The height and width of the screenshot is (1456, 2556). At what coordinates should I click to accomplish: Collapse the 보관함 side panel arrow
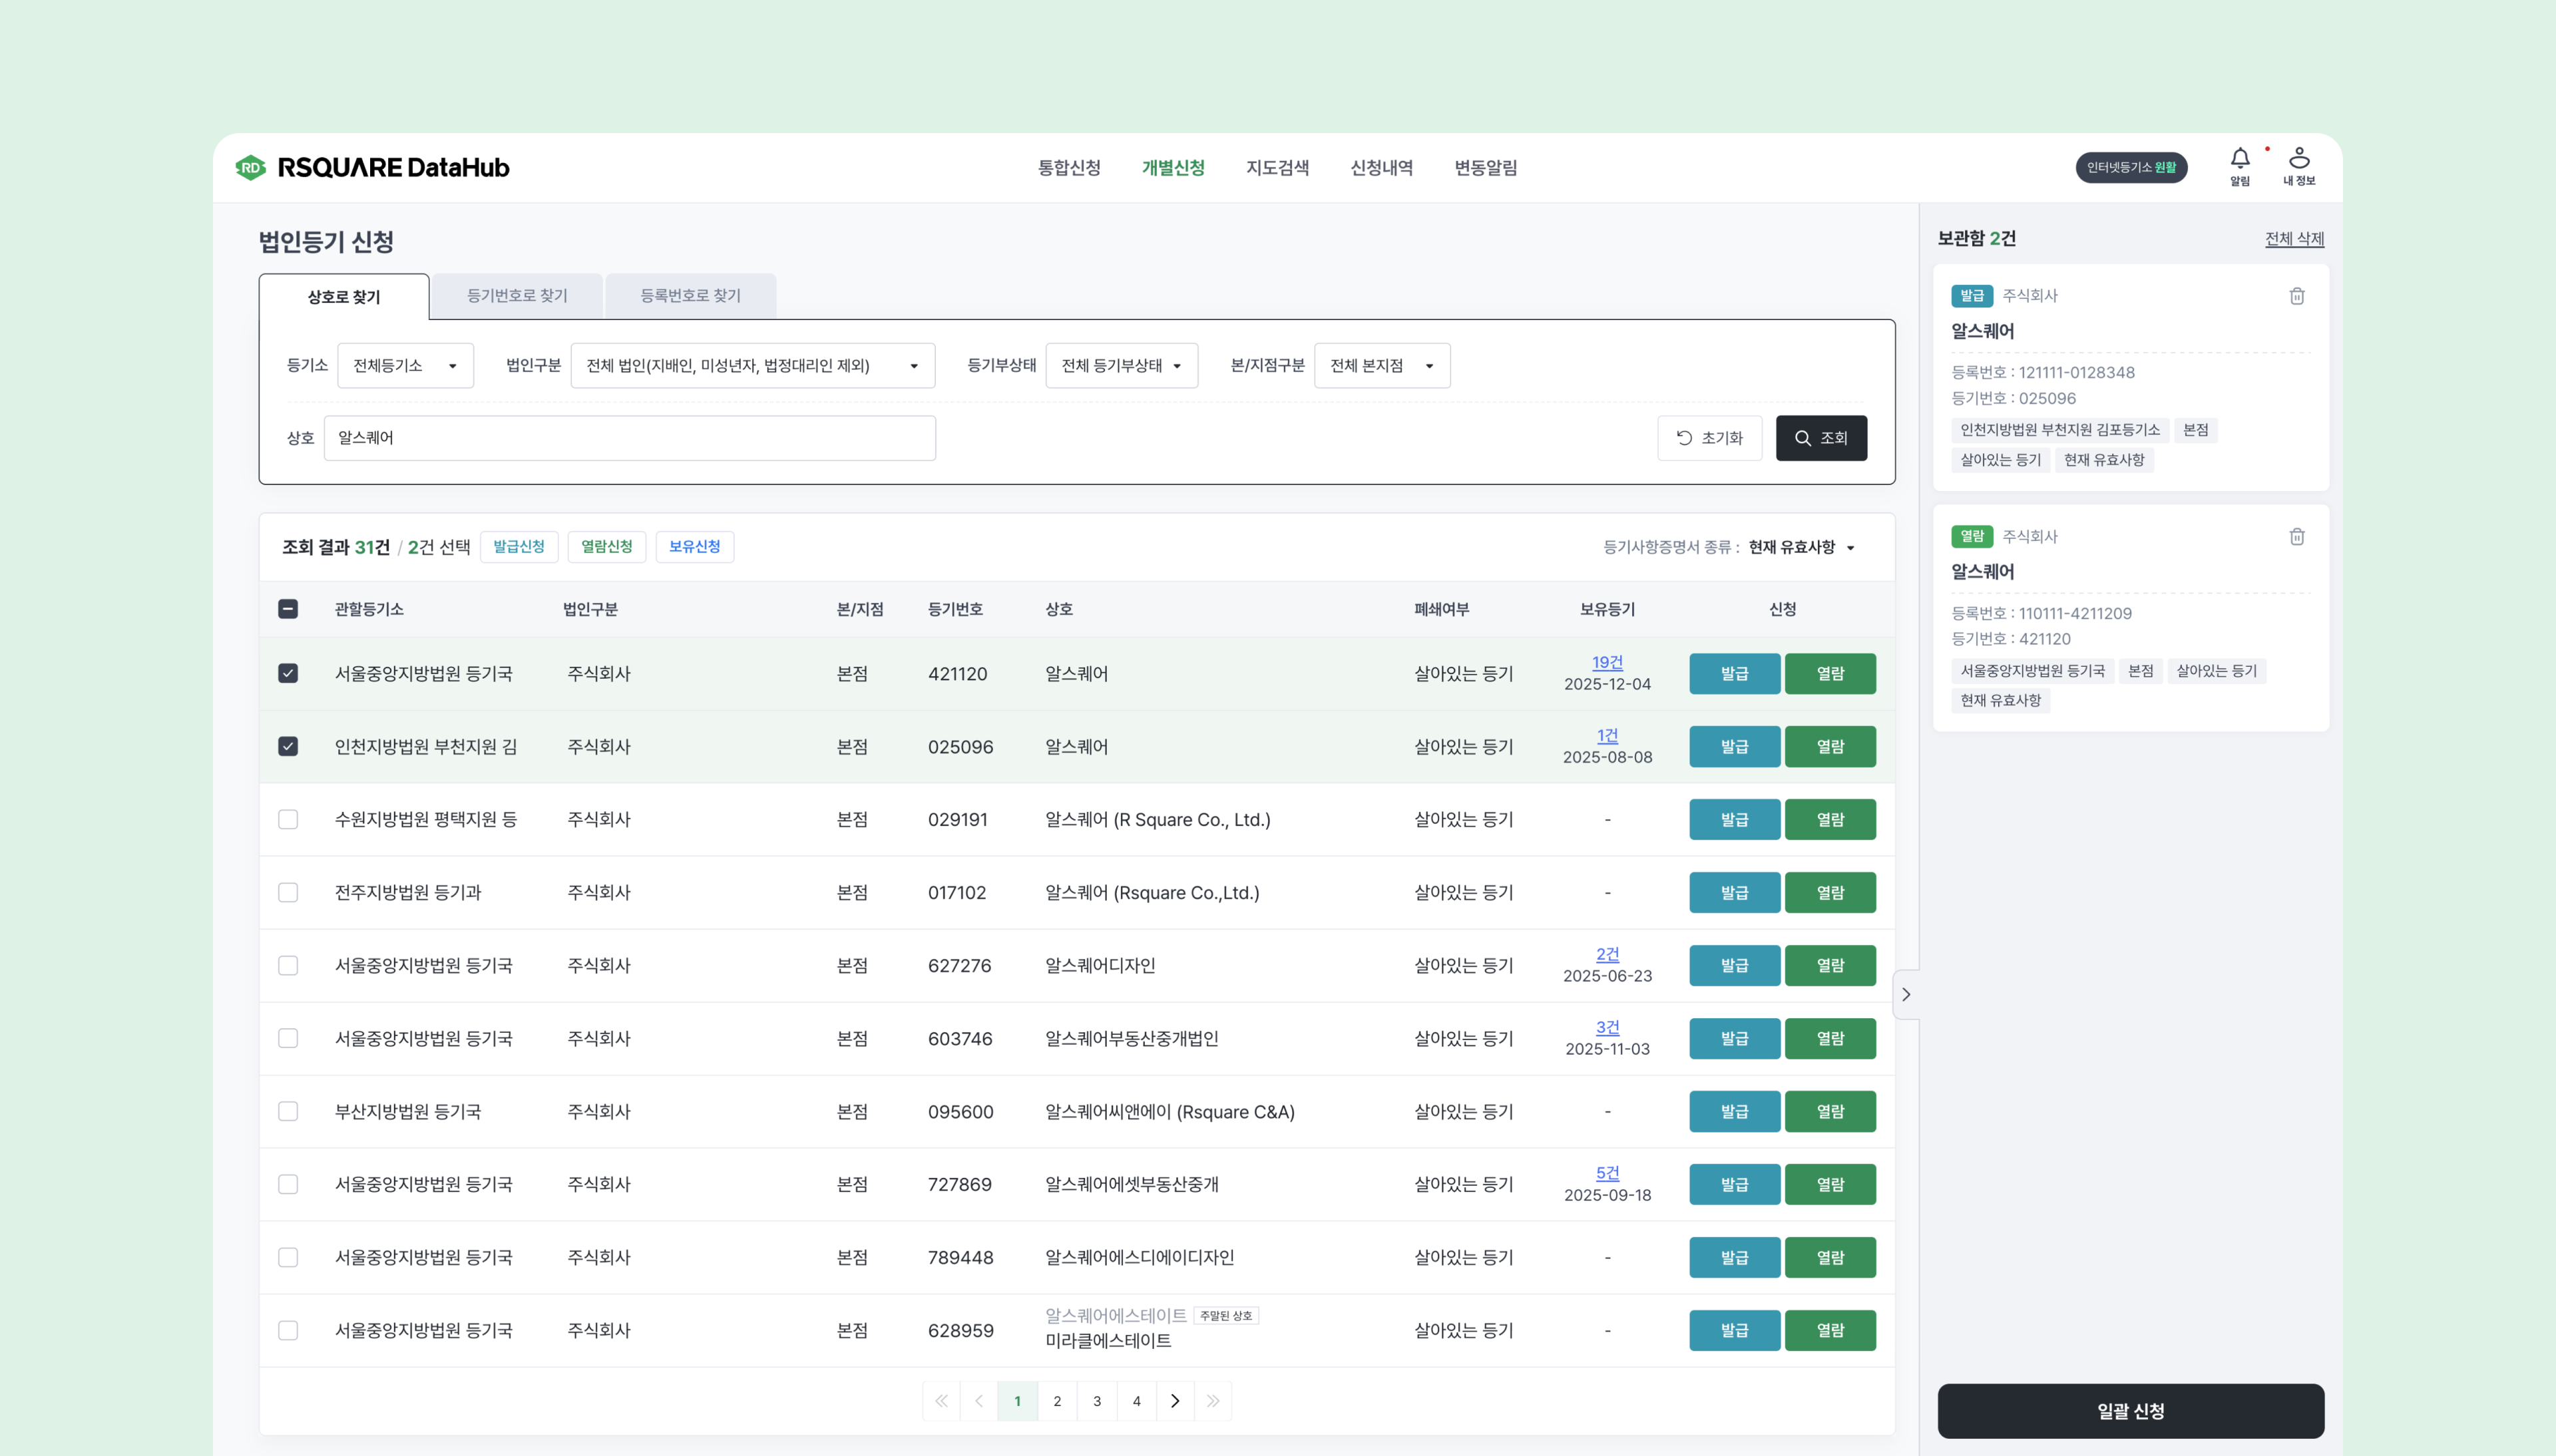pyautogui.click(x=1905, y=994)
